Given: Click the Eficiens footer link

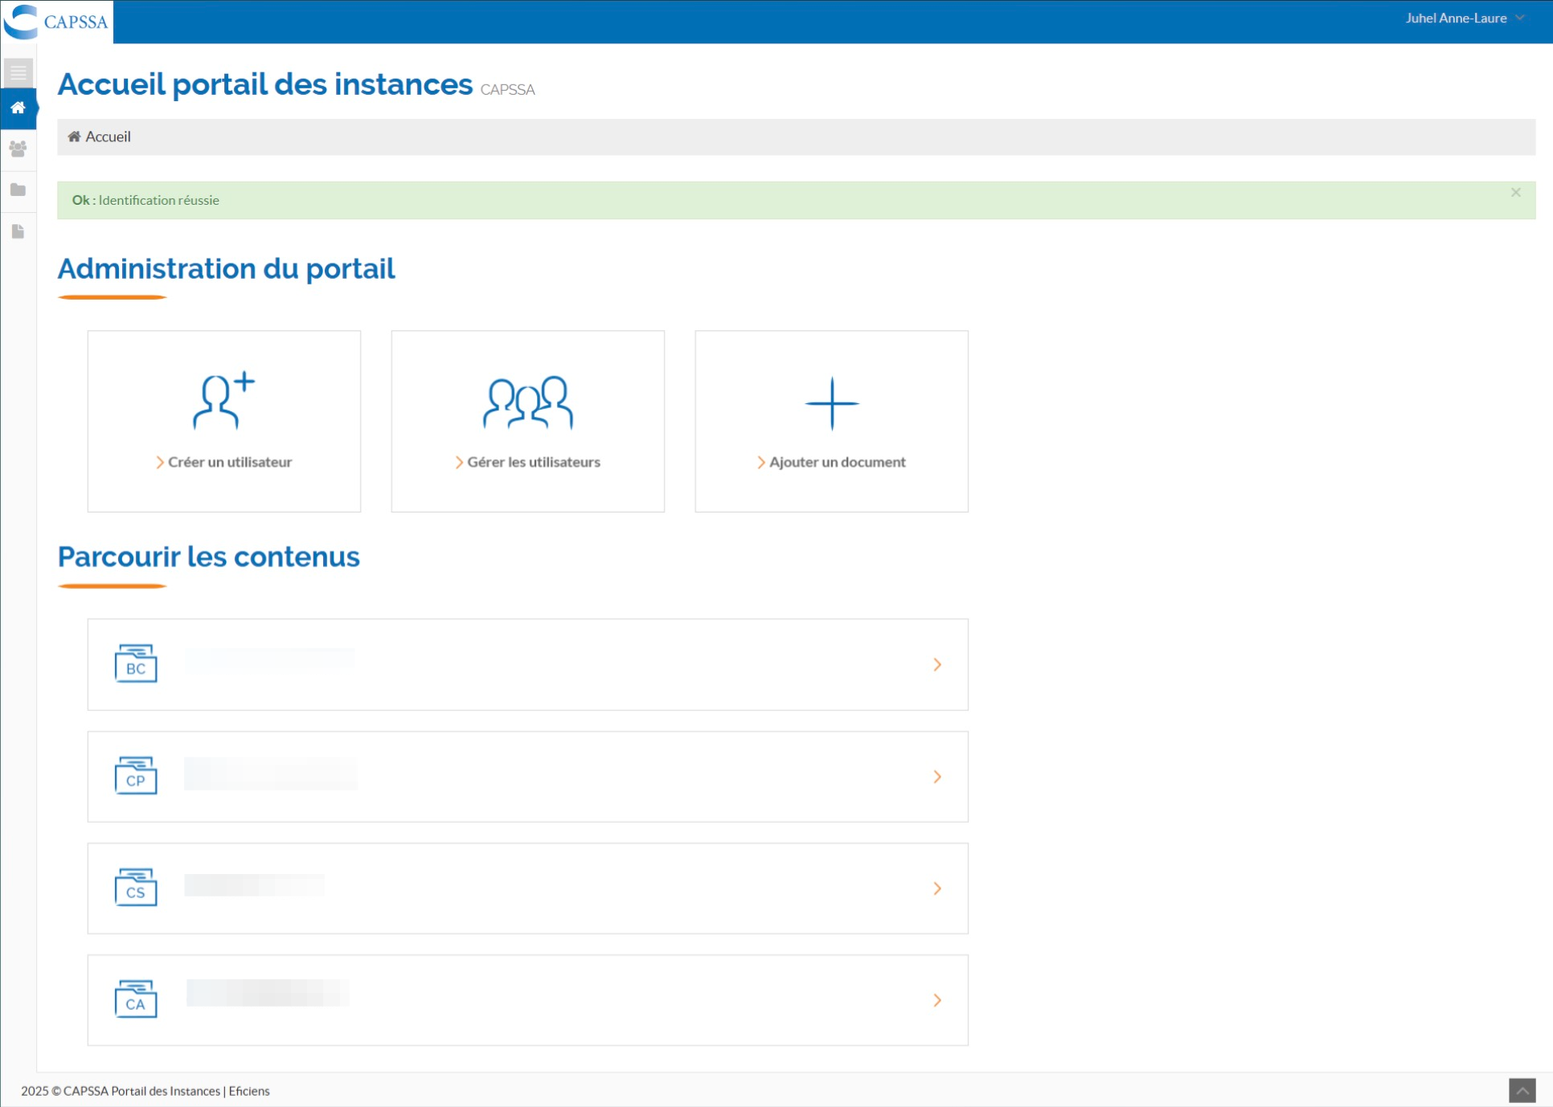Looking at the screenshot, I should coord(248,1091).
